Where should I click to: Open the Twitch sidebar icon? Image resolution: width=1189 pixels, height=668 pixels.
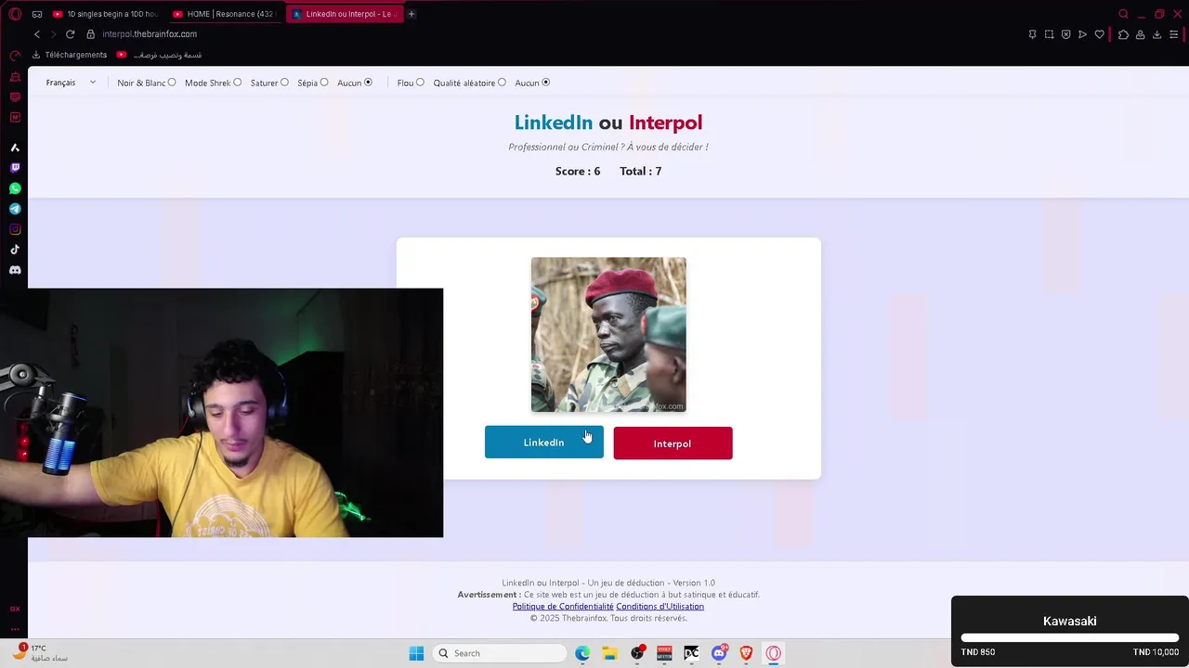15,168
